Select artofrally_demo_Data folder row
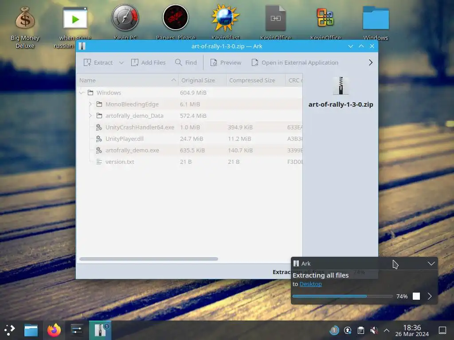Image resolution: width=454 pixels, height=340 pixels. [190, 116]
